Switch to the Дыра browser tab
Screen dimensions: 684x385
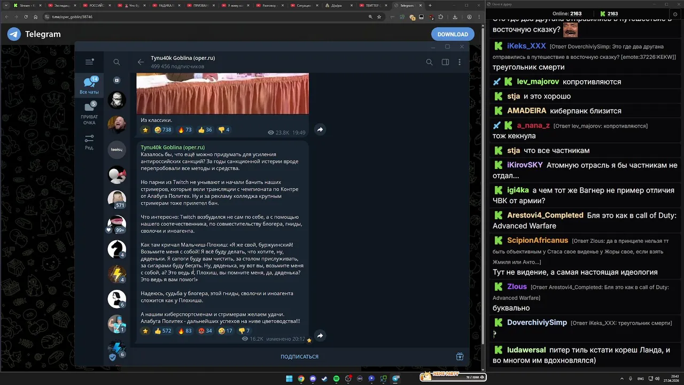[339, 5]
